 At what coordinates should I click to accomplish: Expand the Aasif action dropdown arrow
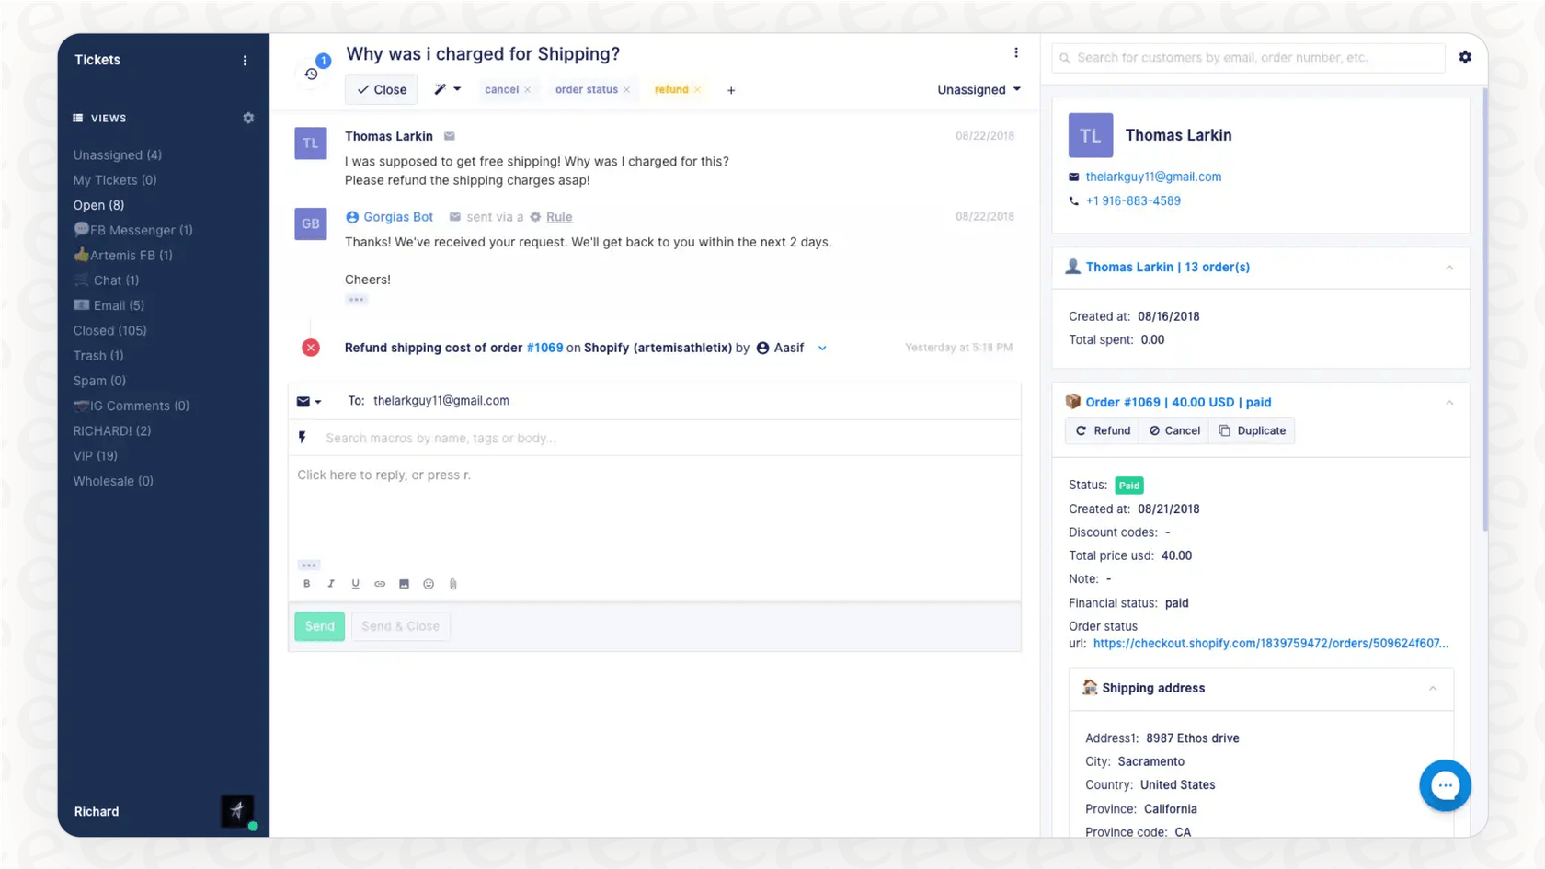(821, 348)
